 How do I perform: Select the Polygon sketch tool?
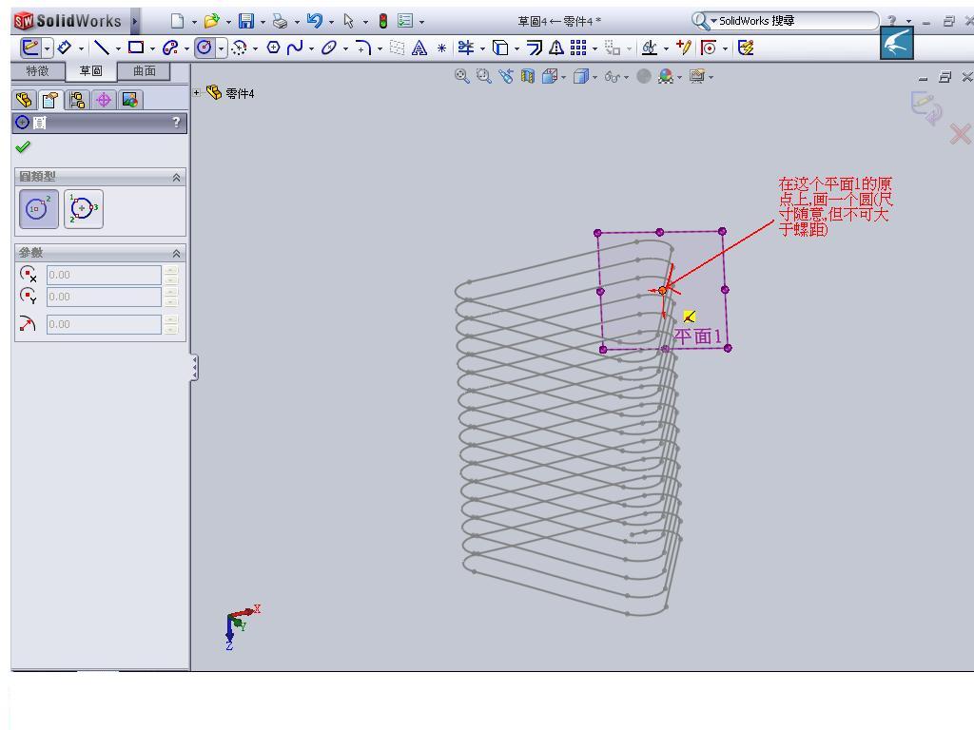coord(273,48)
